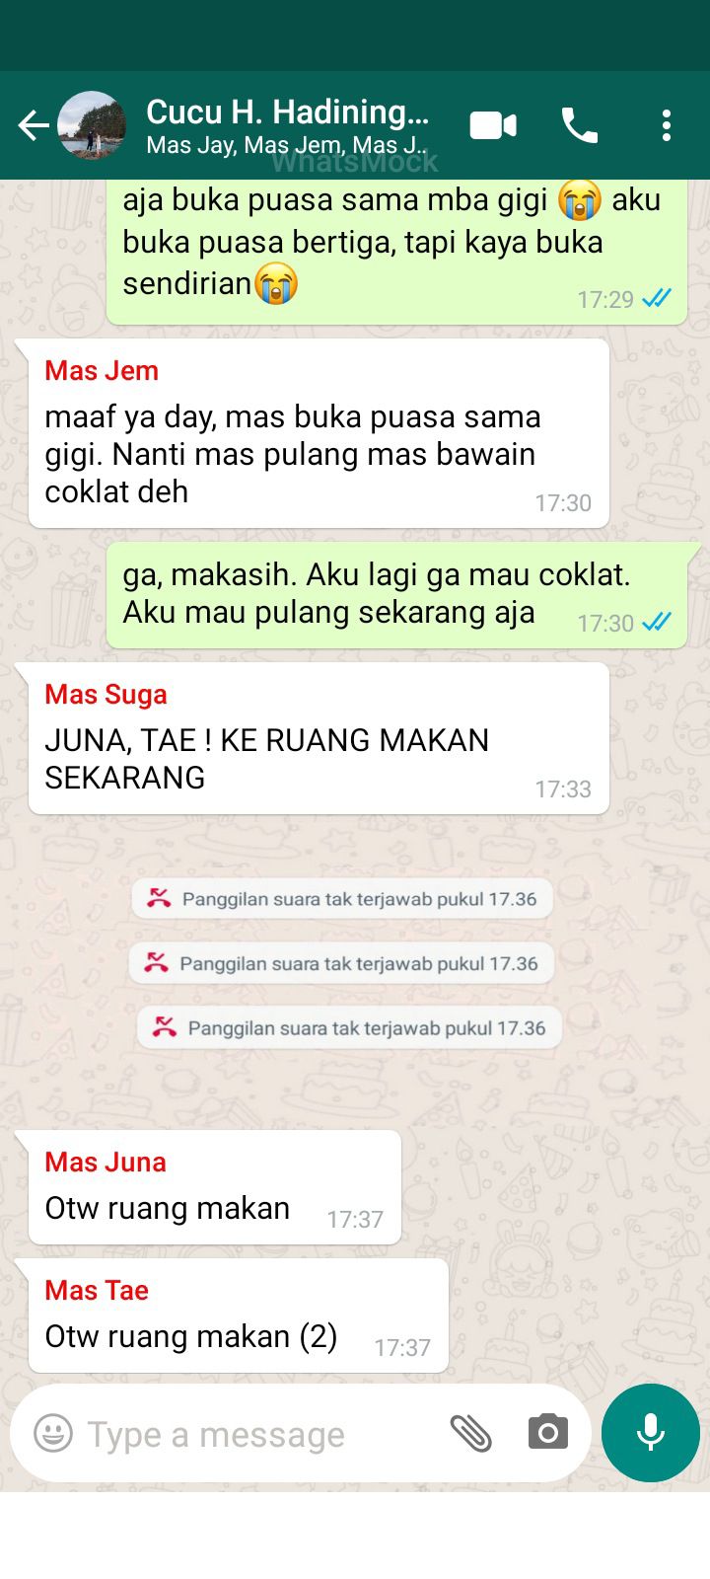Open the three-dot more options menu
The height and width of the screenshot is (1579, 710).
click(667, 125)
